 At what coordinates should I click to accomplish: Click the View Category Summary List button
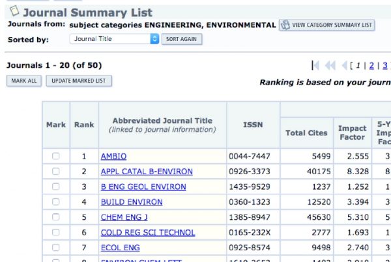click(327, 25)
